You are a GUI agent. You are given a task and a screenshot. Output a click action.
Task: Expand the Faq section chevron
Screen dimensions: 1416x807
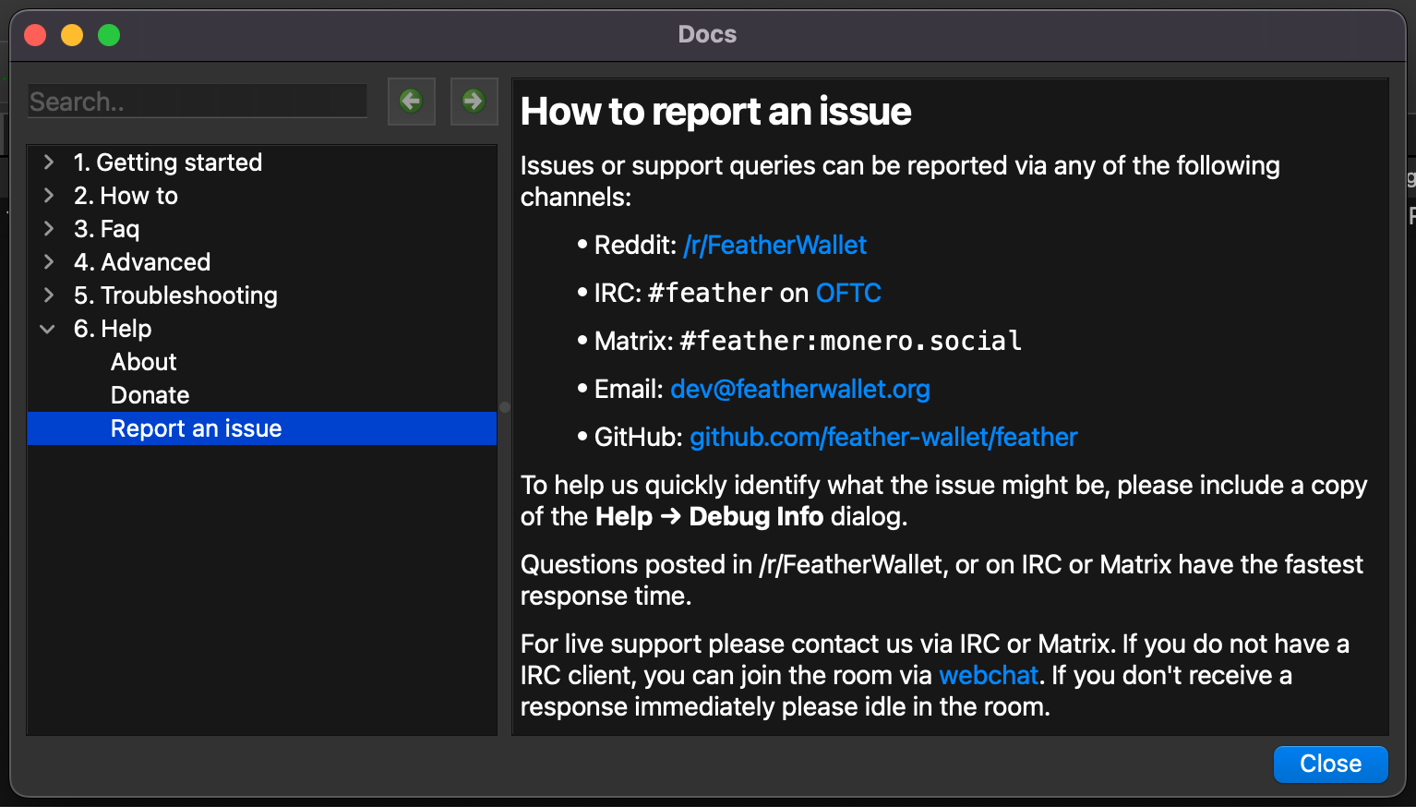click(49, 229)
